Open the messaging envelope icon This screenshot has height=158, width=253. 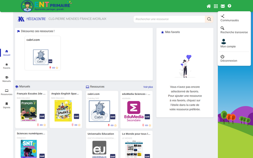(223, 6)
